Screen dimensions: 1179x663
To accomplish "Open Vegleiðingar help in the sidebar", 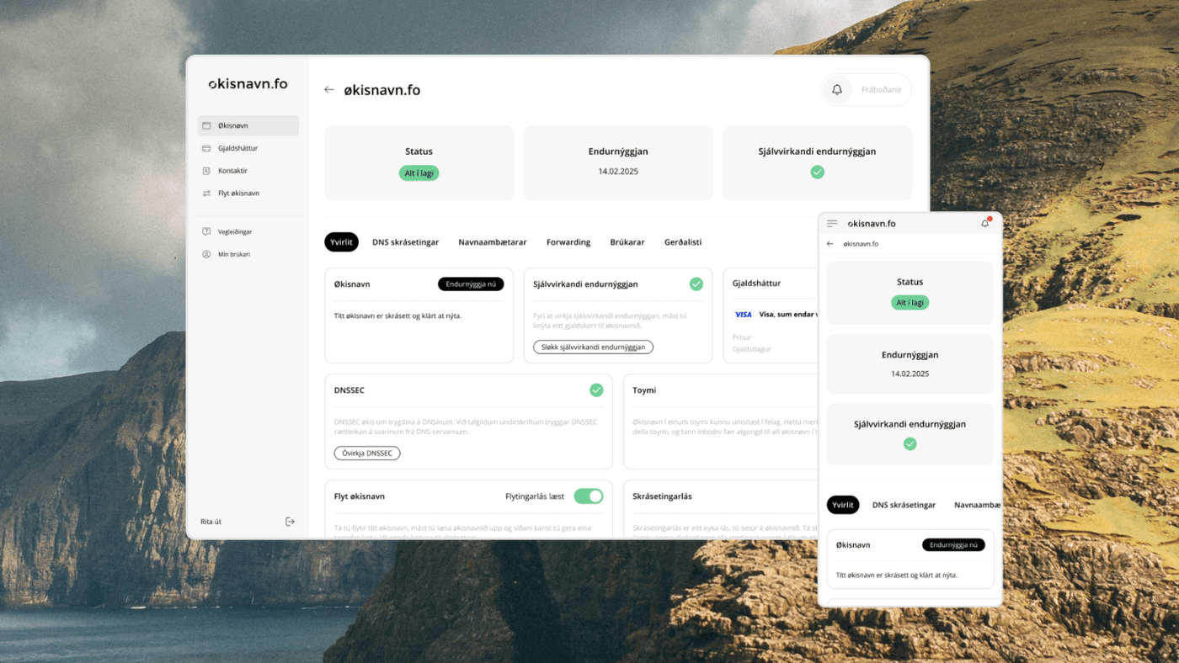I will pos(235,231).
